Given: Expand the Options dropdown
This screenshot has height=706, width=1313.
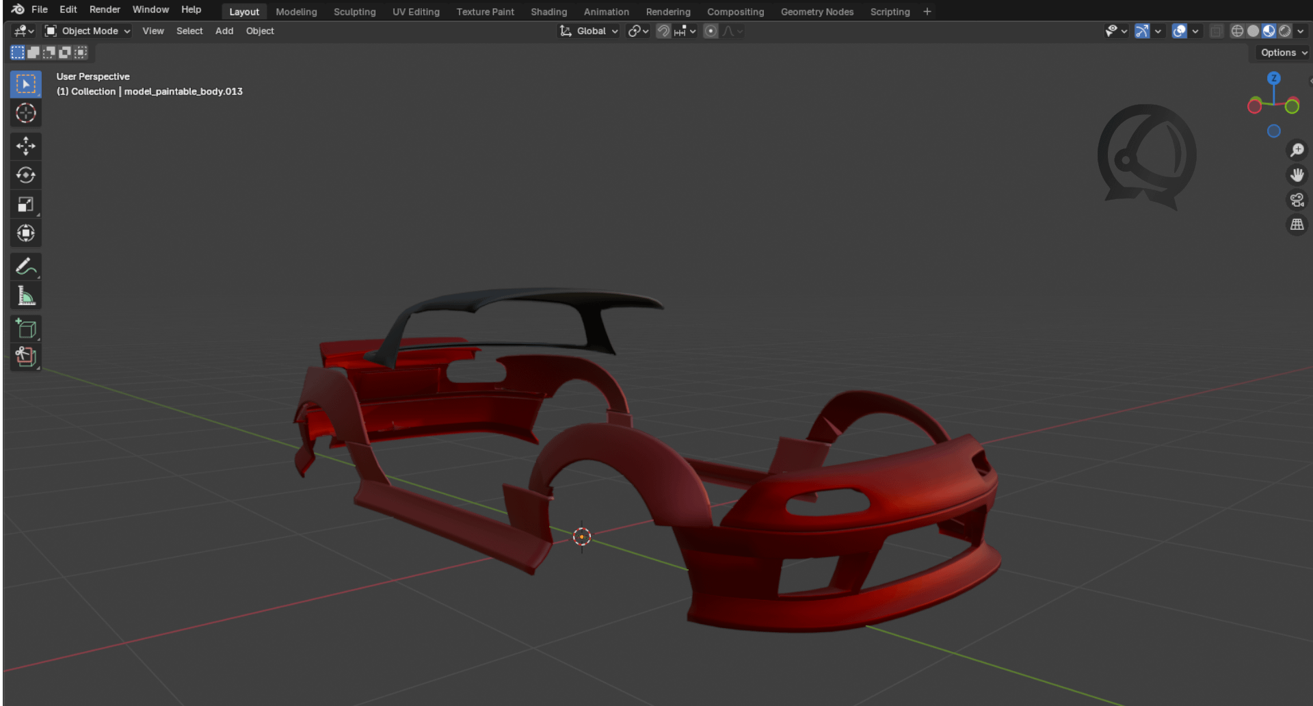Looking at the screenshot, I should (x=1283, y=53).
